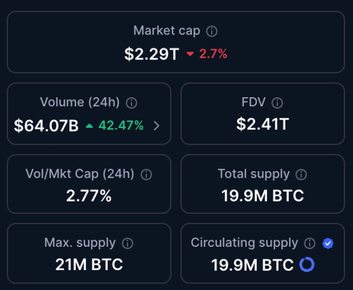The image size is (353, 290).
Task: Click the Volume (24h) info icon
Action: tap(131, 103)
